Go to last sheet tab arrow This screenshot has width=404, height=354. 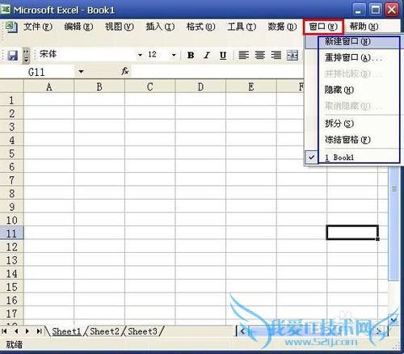coord(40,331)
